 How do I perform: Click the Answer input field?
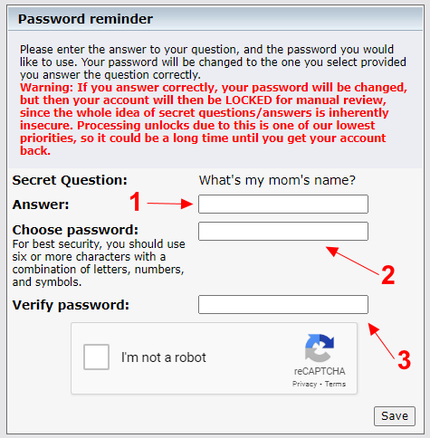click(x=283, y=204)
